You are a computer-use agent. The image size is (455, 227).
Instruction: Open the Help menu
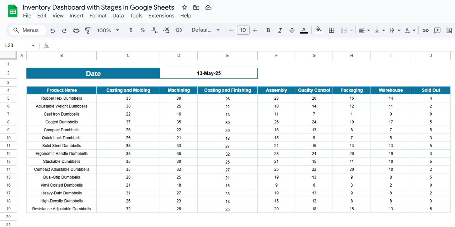click(186, 16)
